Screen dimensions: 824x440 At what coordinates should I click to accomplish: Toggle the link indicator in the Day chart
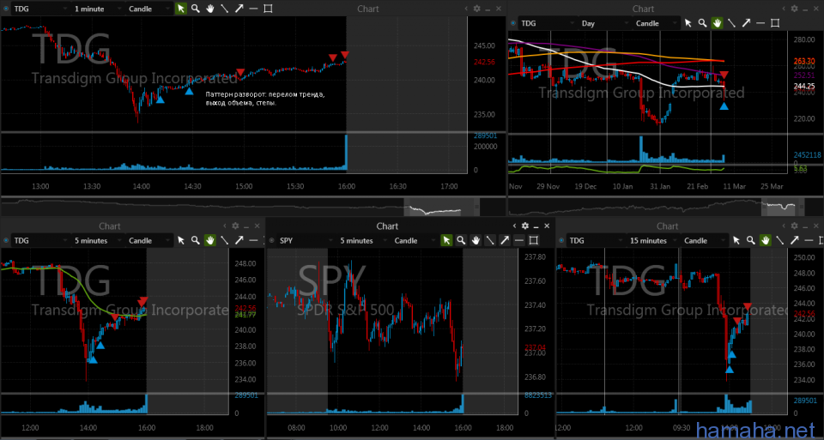pos(513,23)
